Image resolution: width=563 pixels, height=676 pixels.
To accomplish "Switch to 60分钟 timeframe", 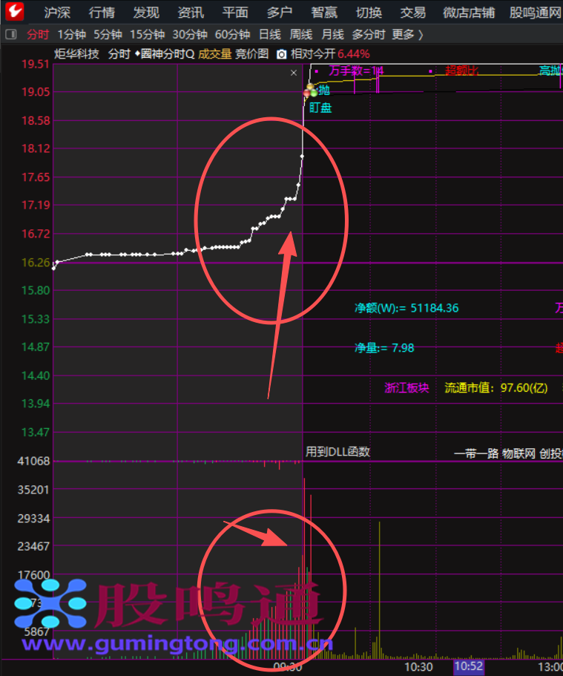I will coord(232,35).
